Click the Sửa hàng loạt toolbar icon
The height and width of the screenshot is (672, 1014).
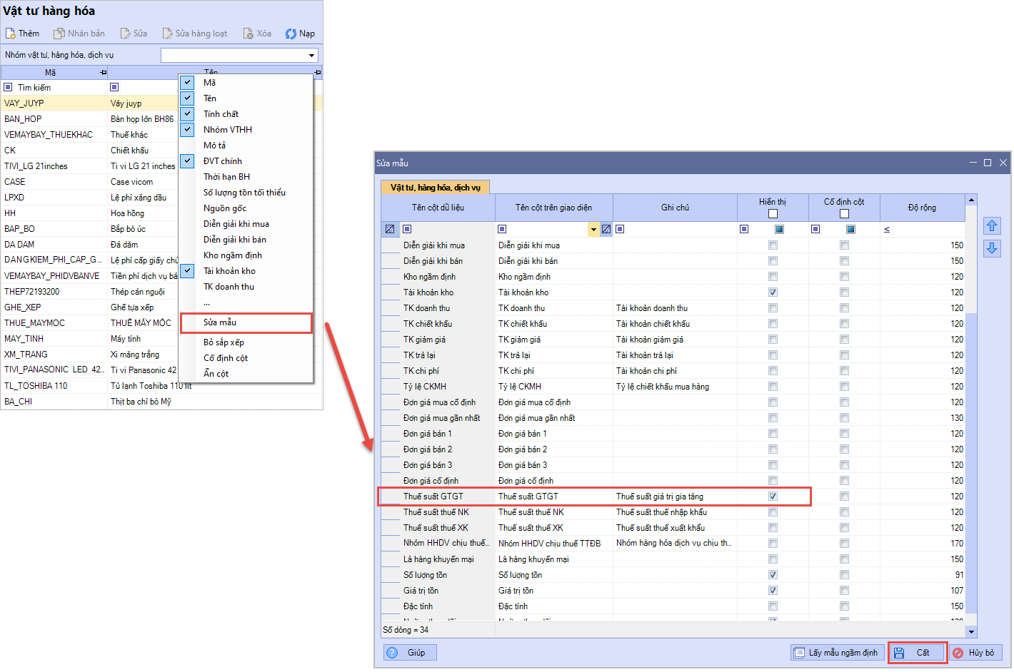[x=167, y=34]
